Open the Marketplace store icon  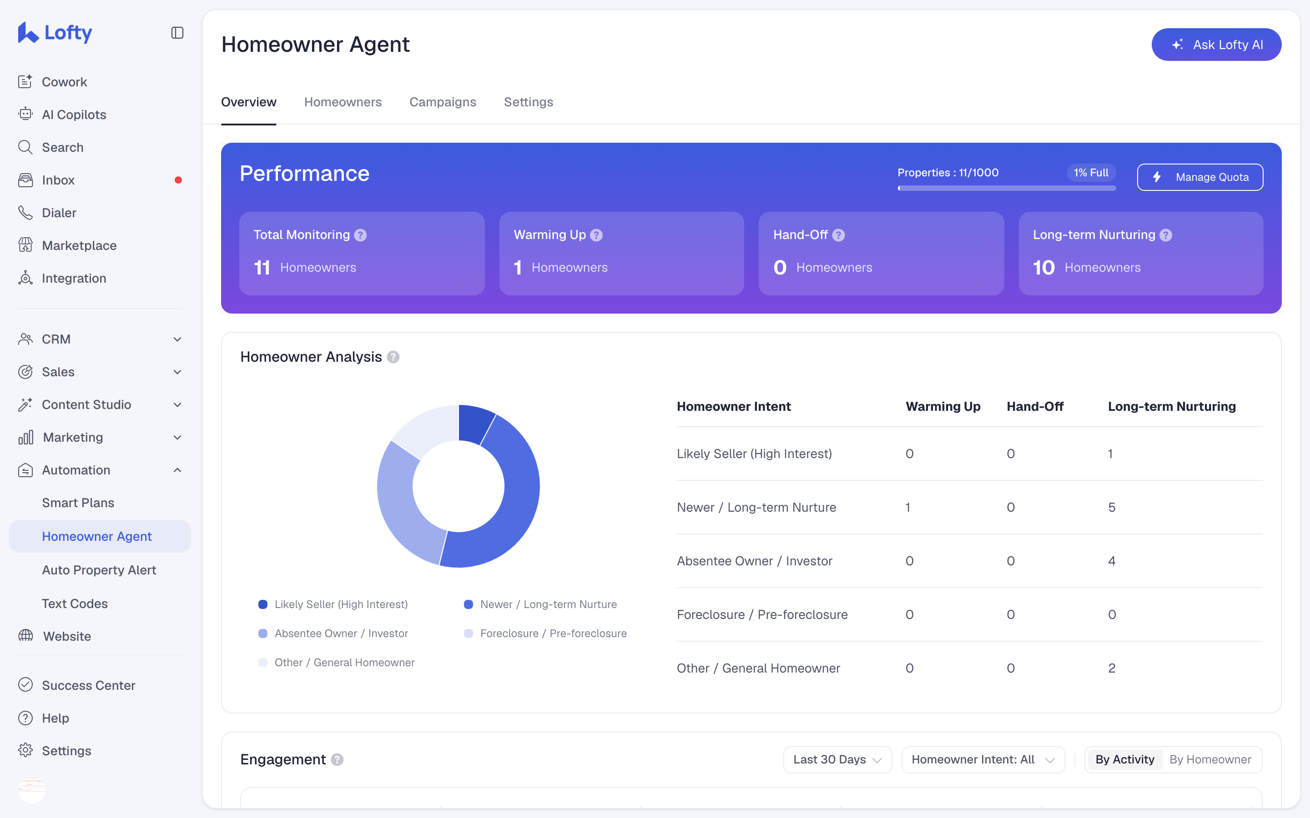25,245
